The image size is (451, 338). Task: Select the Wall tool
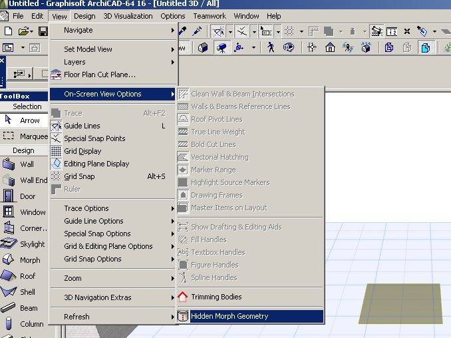pyautogui.click(x=24, y=164)
